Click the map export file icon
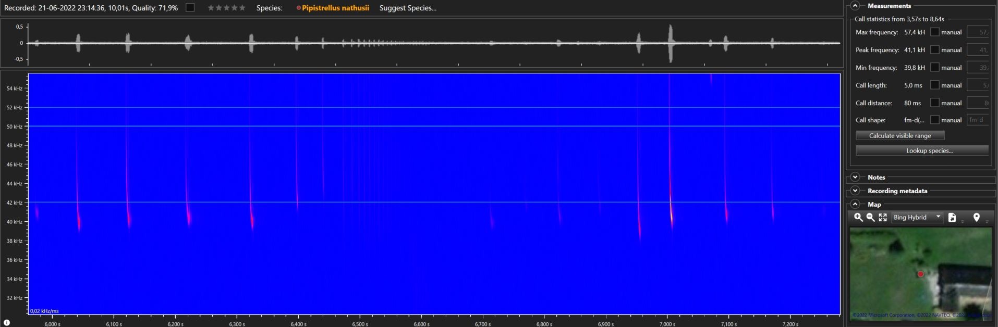 coord(952,218)
